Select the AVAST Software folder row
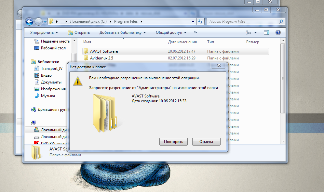This screenshot has height=192, width=324. click(176, 51)
